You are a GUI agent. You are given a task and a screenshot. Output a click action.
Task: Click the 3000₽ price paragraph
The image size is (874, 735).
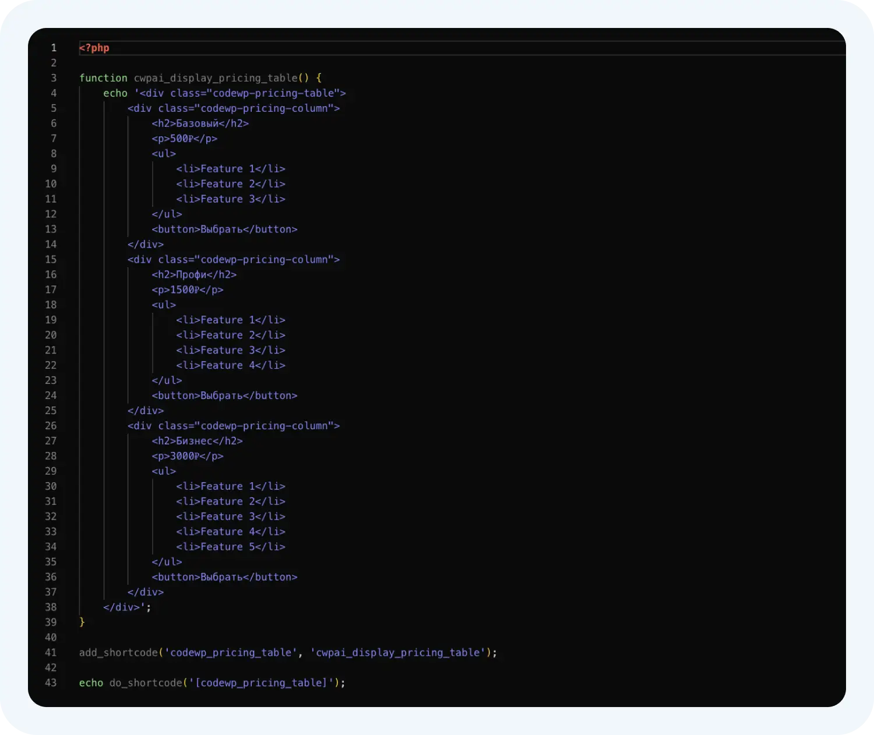click(187, 456)
